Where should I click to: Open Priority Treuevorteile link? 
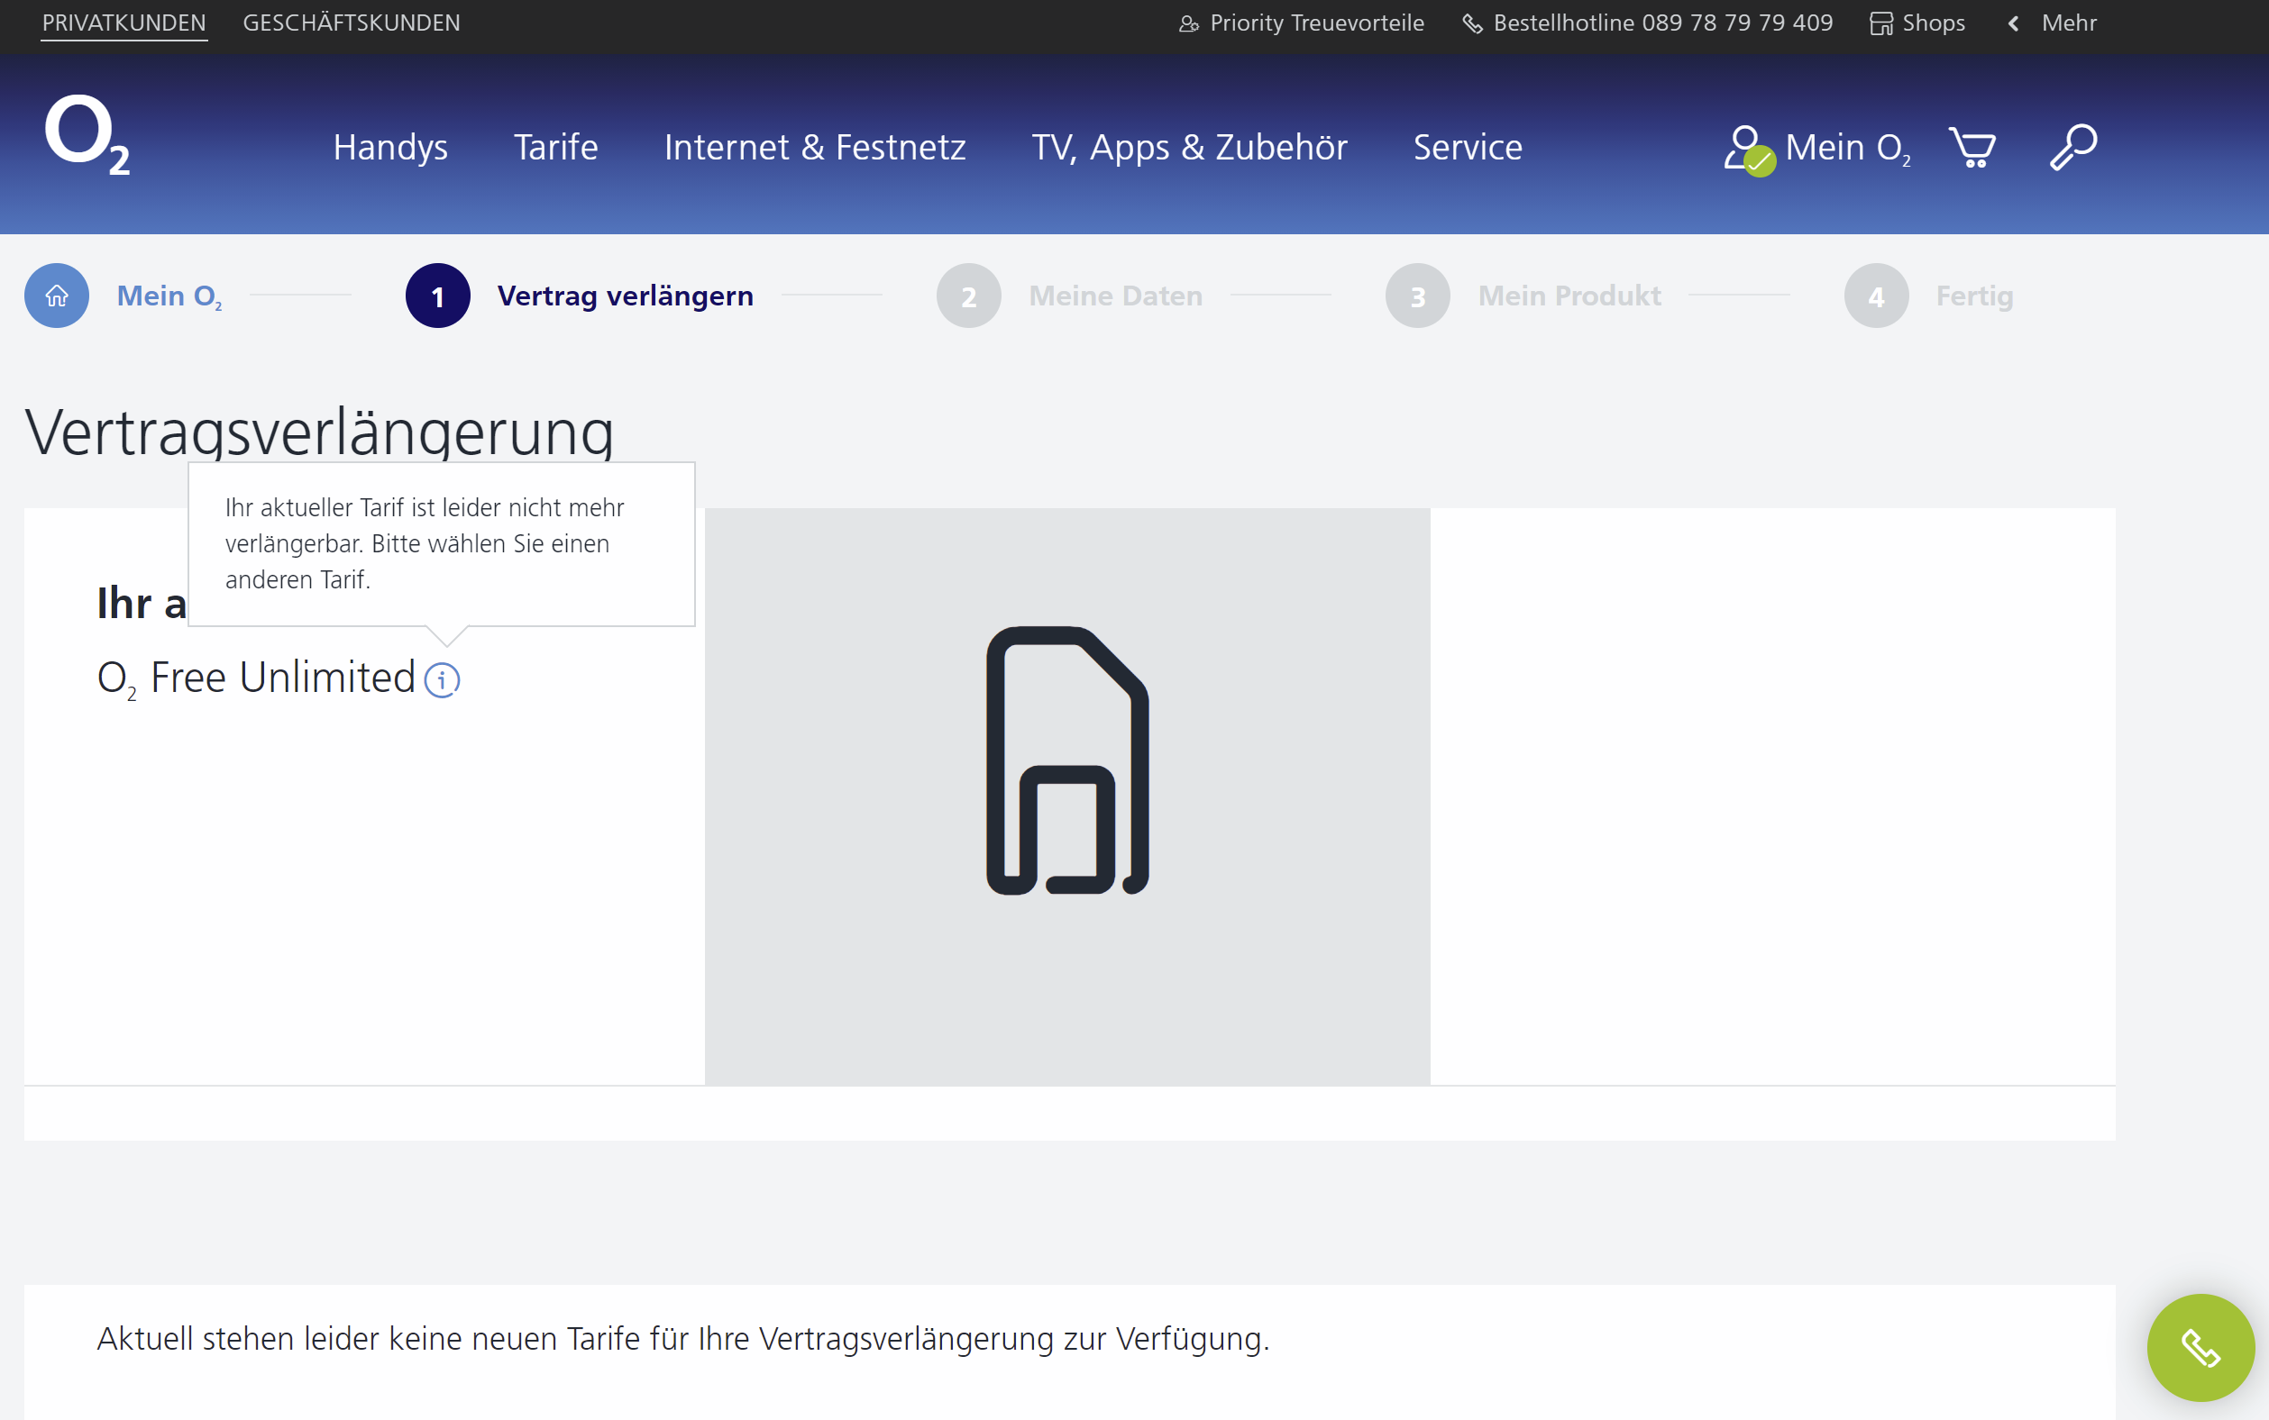tap(1317, 23)
